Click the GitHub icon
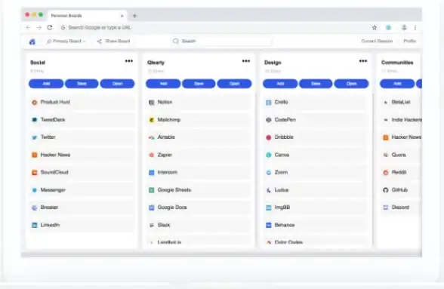The height and width of the screenshot is (289, 444). (385, 190)
